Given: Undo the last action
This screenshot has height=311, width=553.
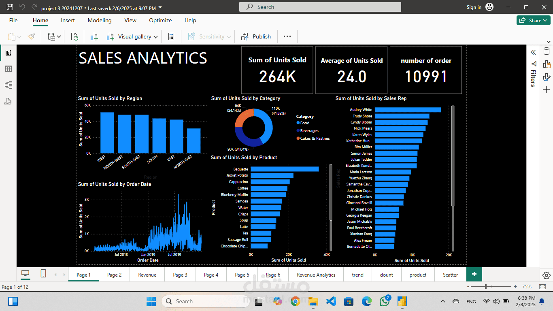Looking at the screenshot, I should pyautogui.click(x=22, y=7).
